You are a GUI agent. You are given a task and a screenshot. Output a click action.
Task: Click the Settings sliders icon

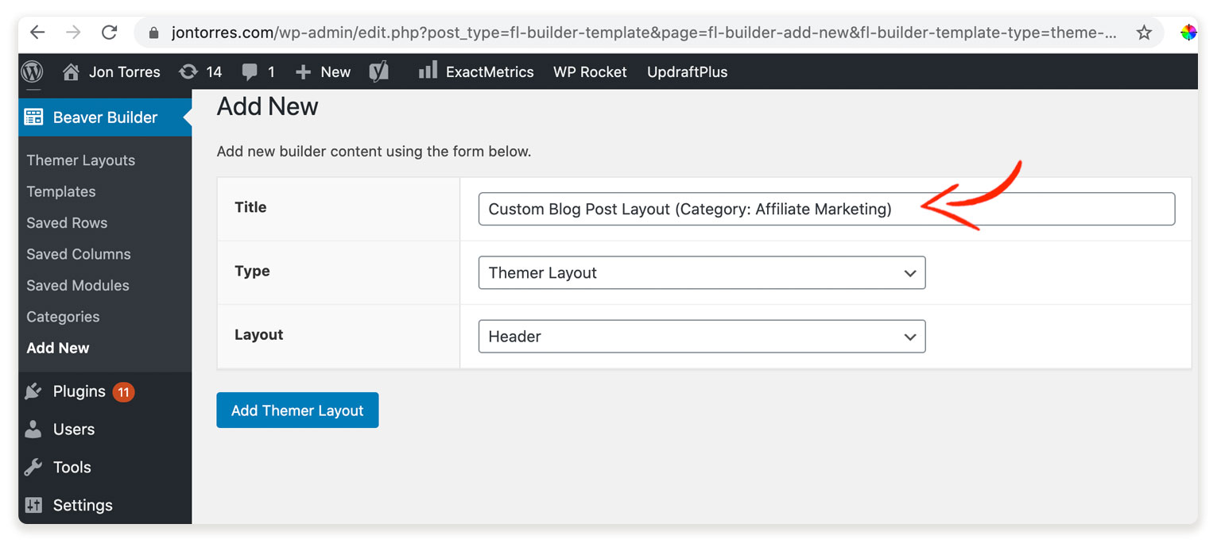[x=33, y=505]
